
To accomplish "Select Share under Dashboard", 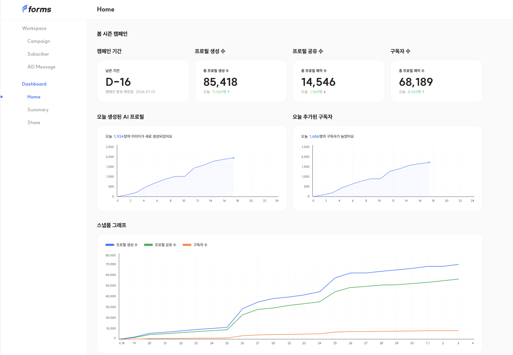I will pos(34,122).
